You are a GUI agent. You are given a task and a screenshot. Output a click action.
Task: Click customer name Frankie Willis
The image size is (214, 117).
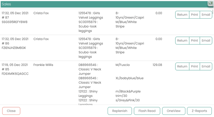tap(43, 65)
